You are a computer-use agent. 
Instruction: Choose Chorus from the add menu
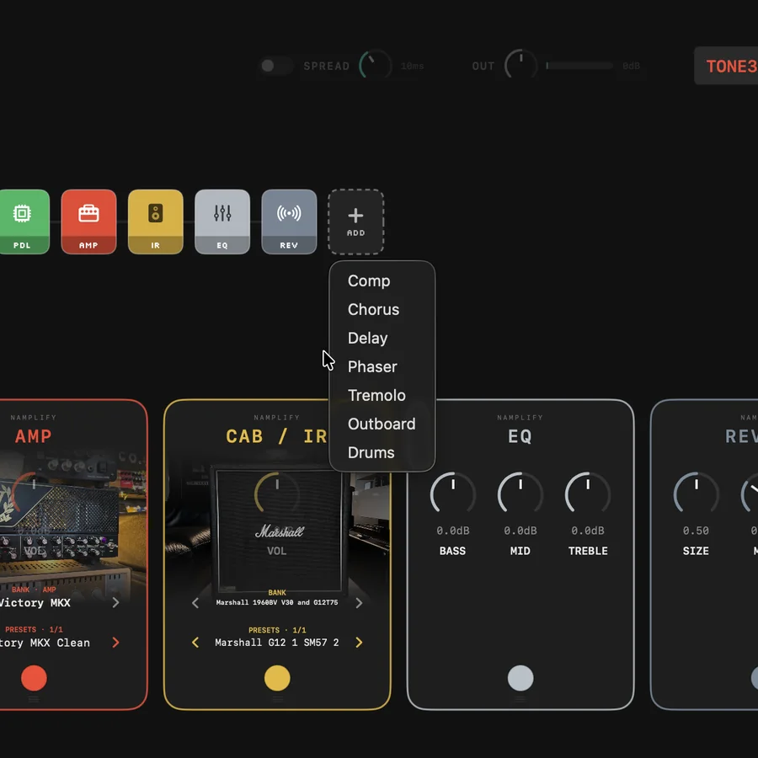click(x=373, y=309)
